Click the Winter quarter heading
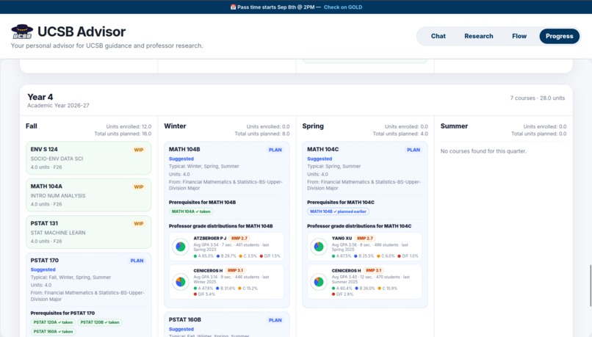 pos(175,126)
